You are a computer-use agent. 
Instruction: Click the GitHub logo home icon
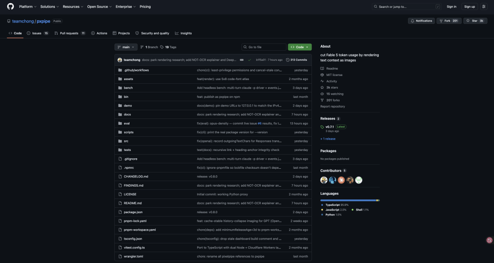click(11, 6)
